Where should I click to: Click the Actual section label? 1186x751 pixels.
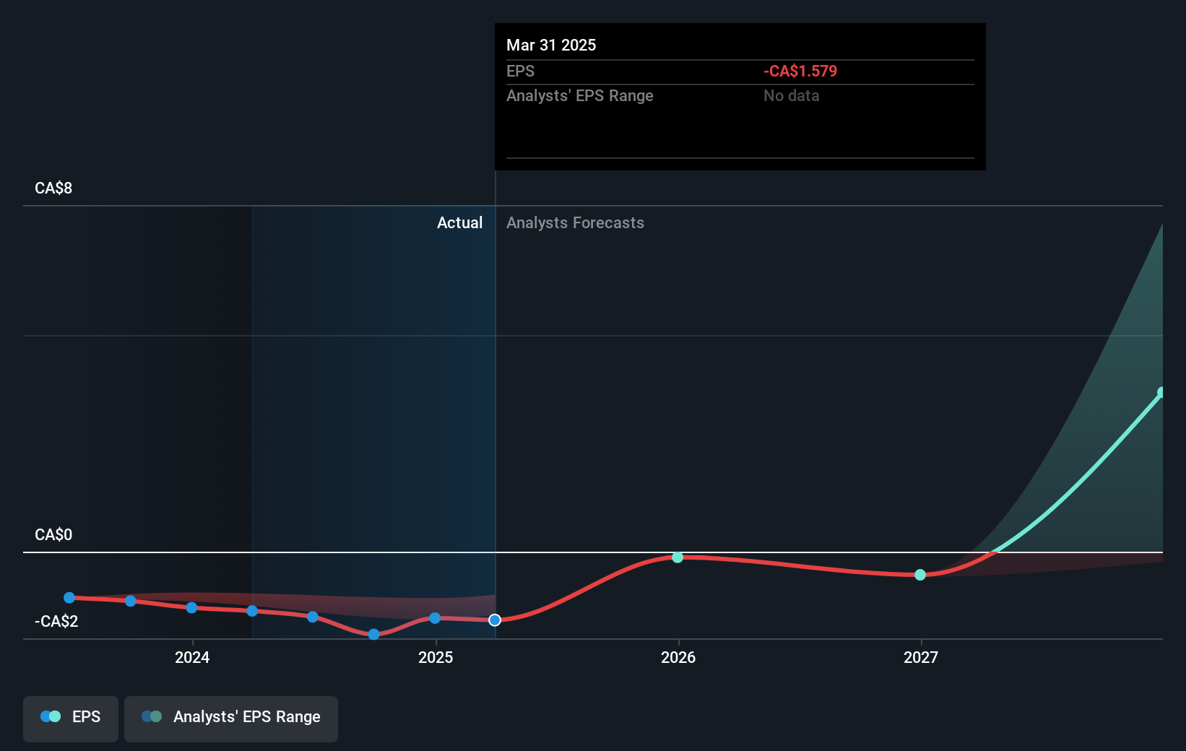[459, 223]
